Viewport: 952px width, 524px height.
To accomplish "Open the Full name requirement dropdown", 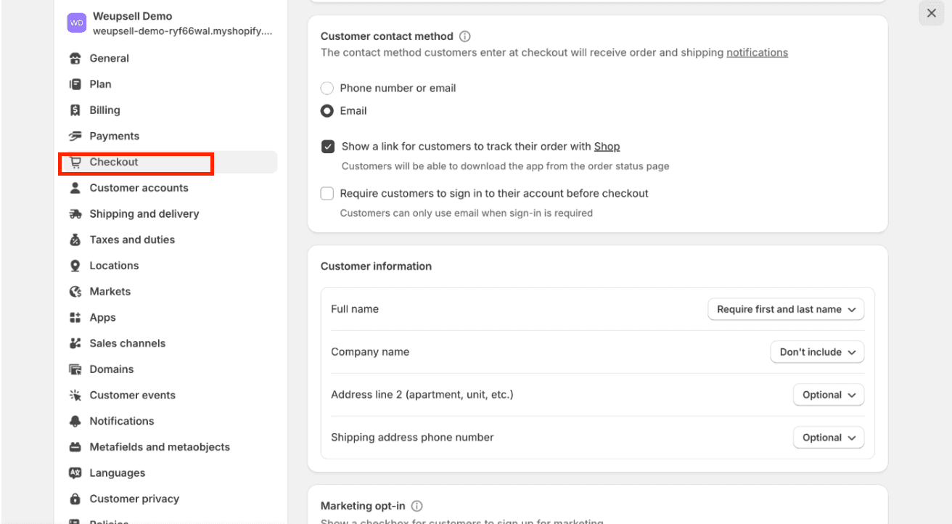I will [786, 309].
